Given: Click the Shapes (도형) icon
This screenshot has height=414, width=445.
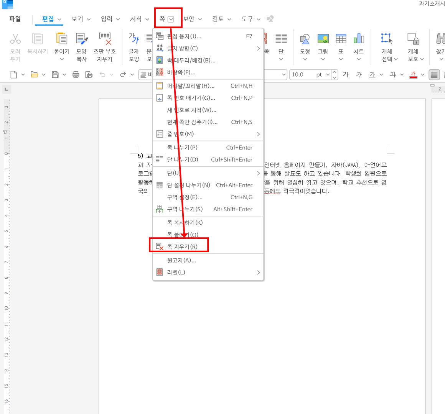Looking at the screenshot, I should click(x=305, y=39).
